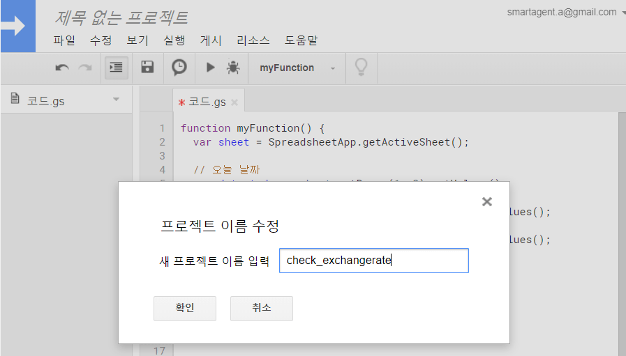
Task: Click the redo arrow icon
Action: (85, 68)
